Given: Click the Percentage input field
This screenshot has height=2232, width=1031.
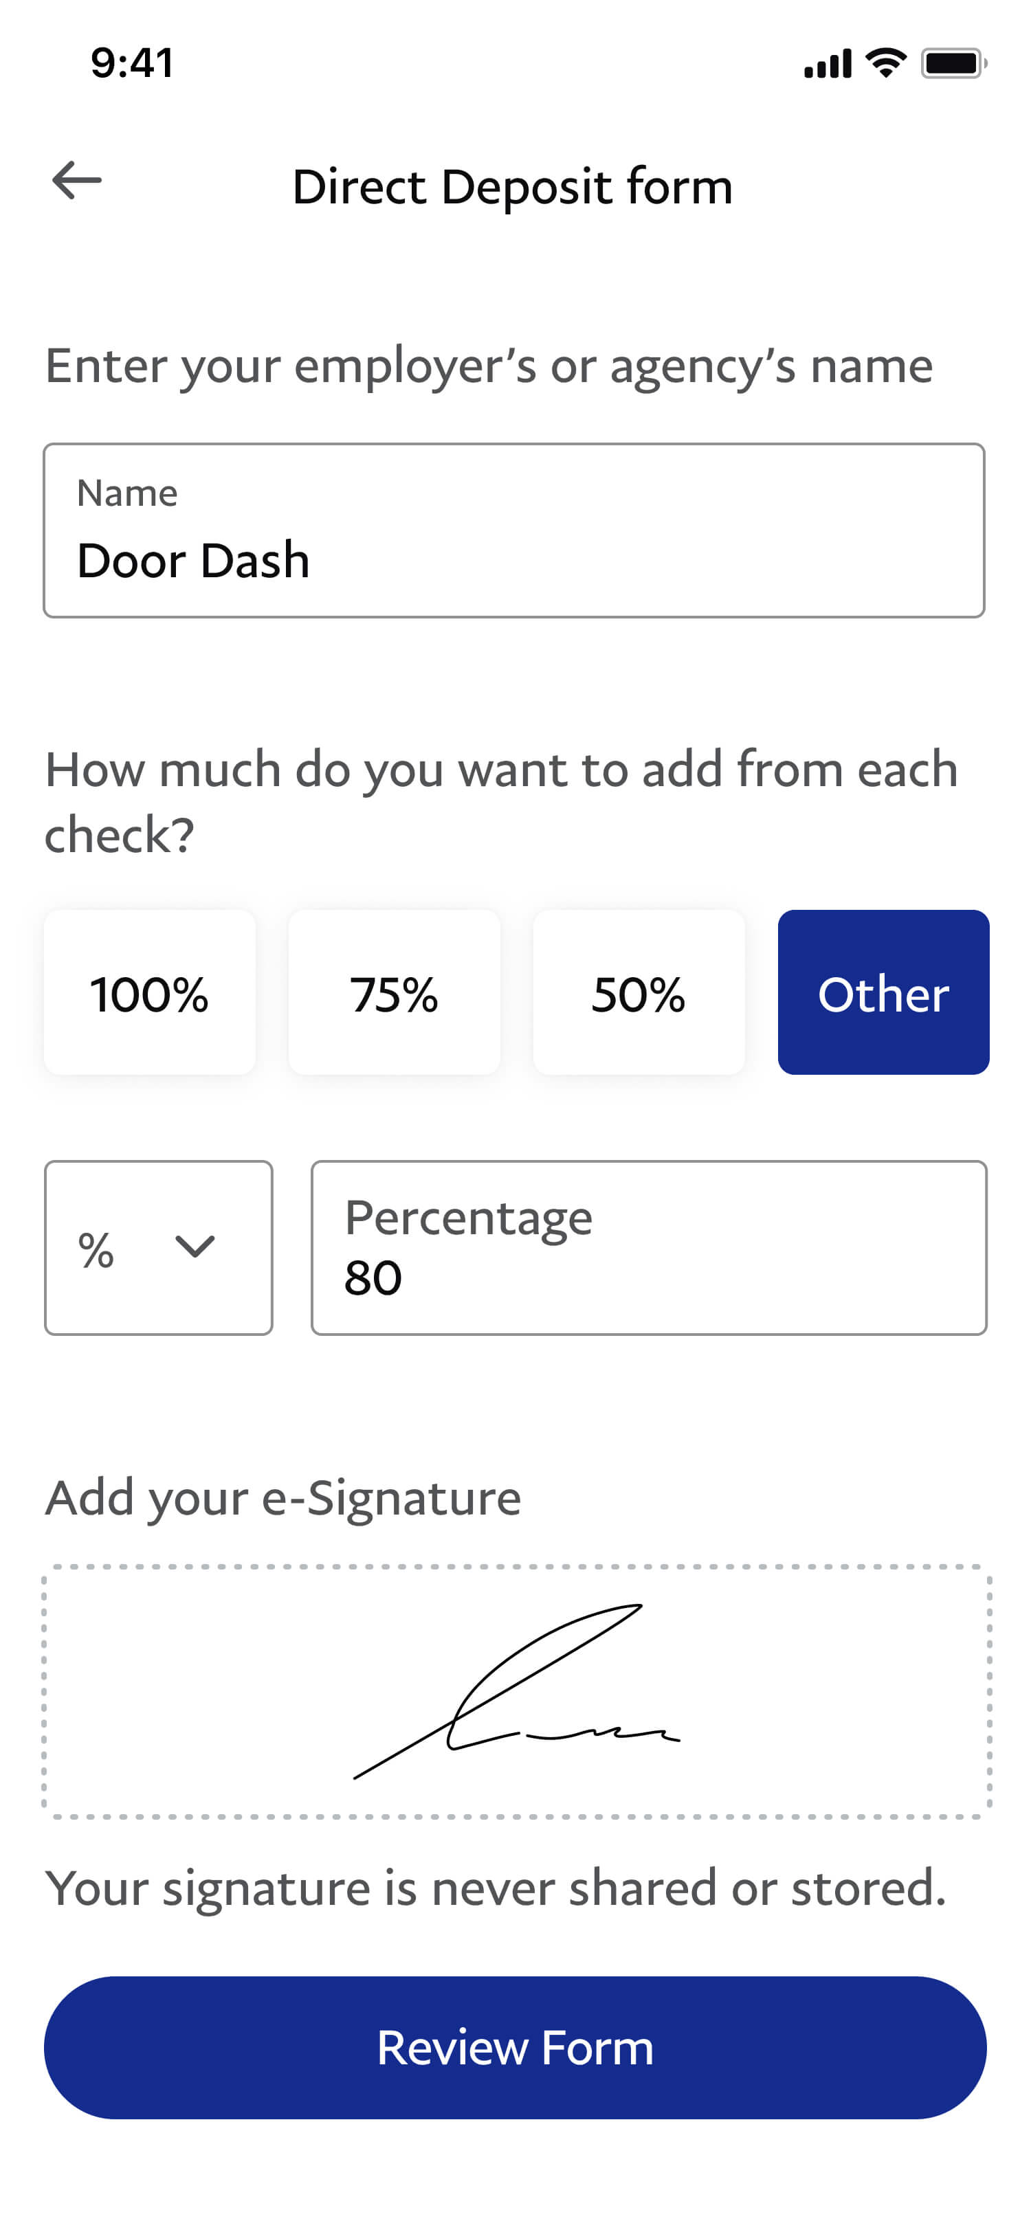Looking at the screenshot, I should pyautogui.click(x=649, y=1248).
